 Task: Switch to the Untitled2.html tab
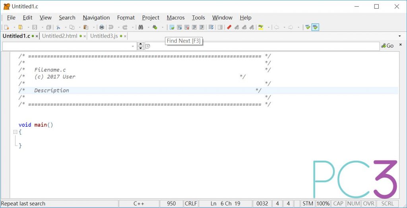pos(60,36)
